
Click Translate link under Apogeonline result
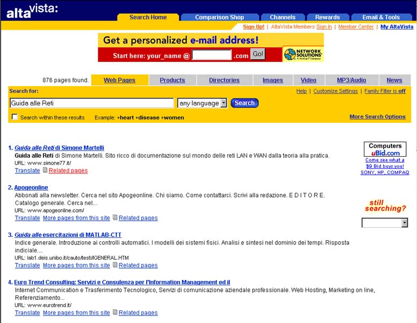[27, 218]
